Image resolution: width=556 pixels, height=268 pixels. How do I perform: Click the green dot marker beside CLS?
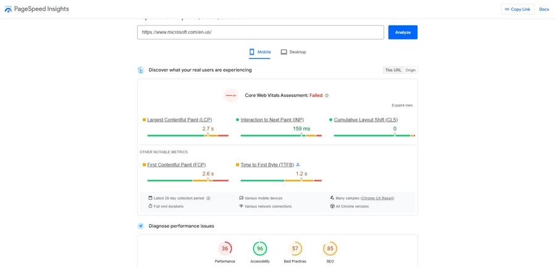click(331, 120)
